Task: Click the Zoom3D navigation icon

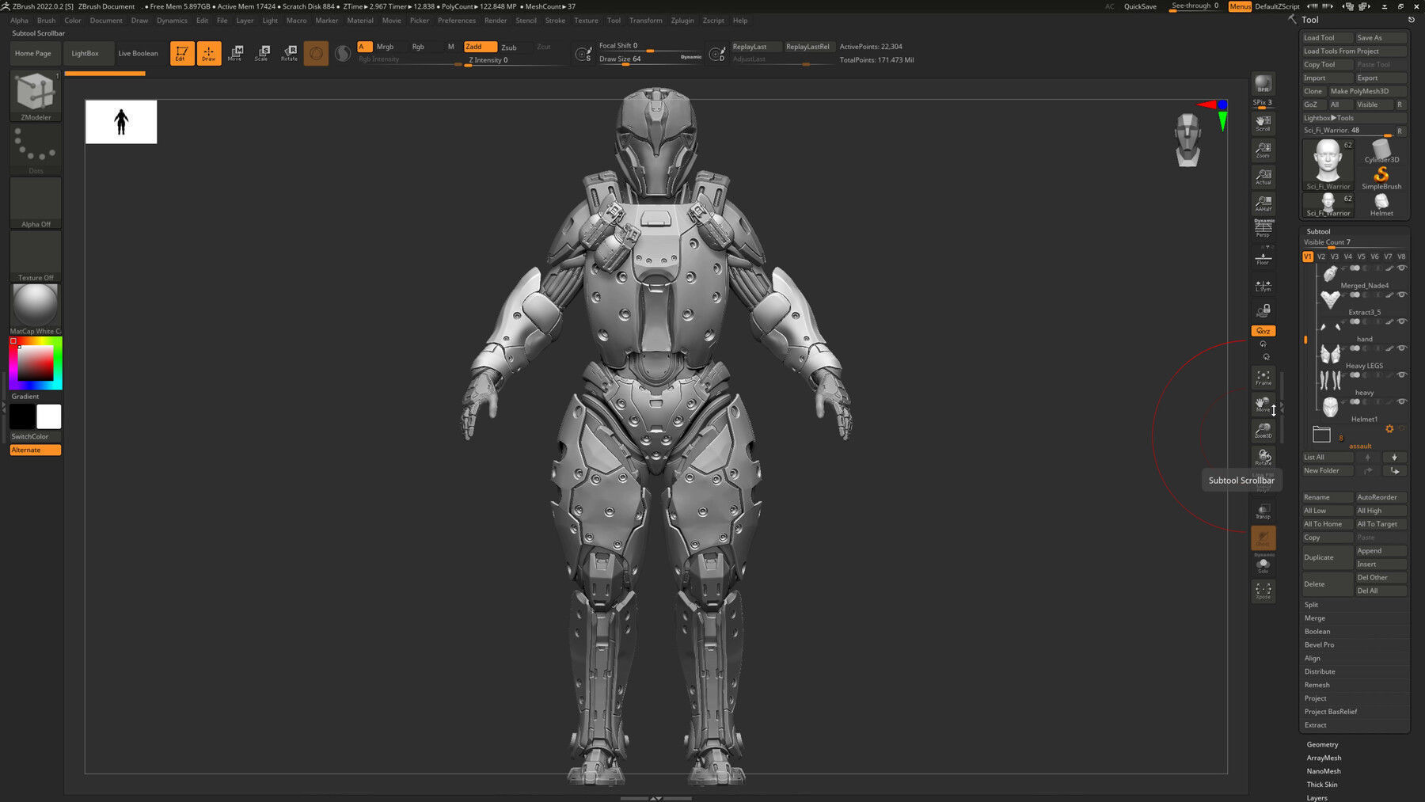Action: pyautogui.click(x=1263, y=431)
